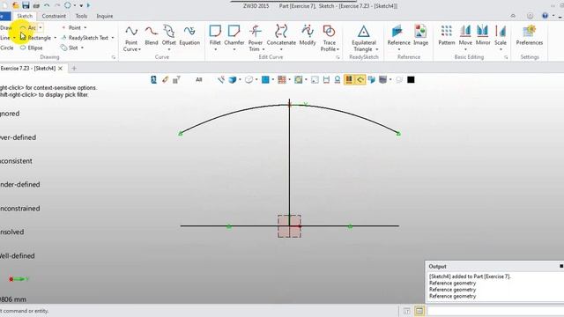Choose the Rectangle tool
Image resolution: width=564 pixels, height=317 pixels.
click(x=35, y=38)
